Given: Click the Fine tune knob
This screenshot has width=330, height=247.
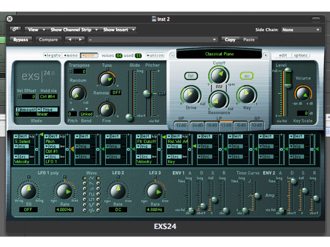Looking at the screenshot, I should pos(107,110).
